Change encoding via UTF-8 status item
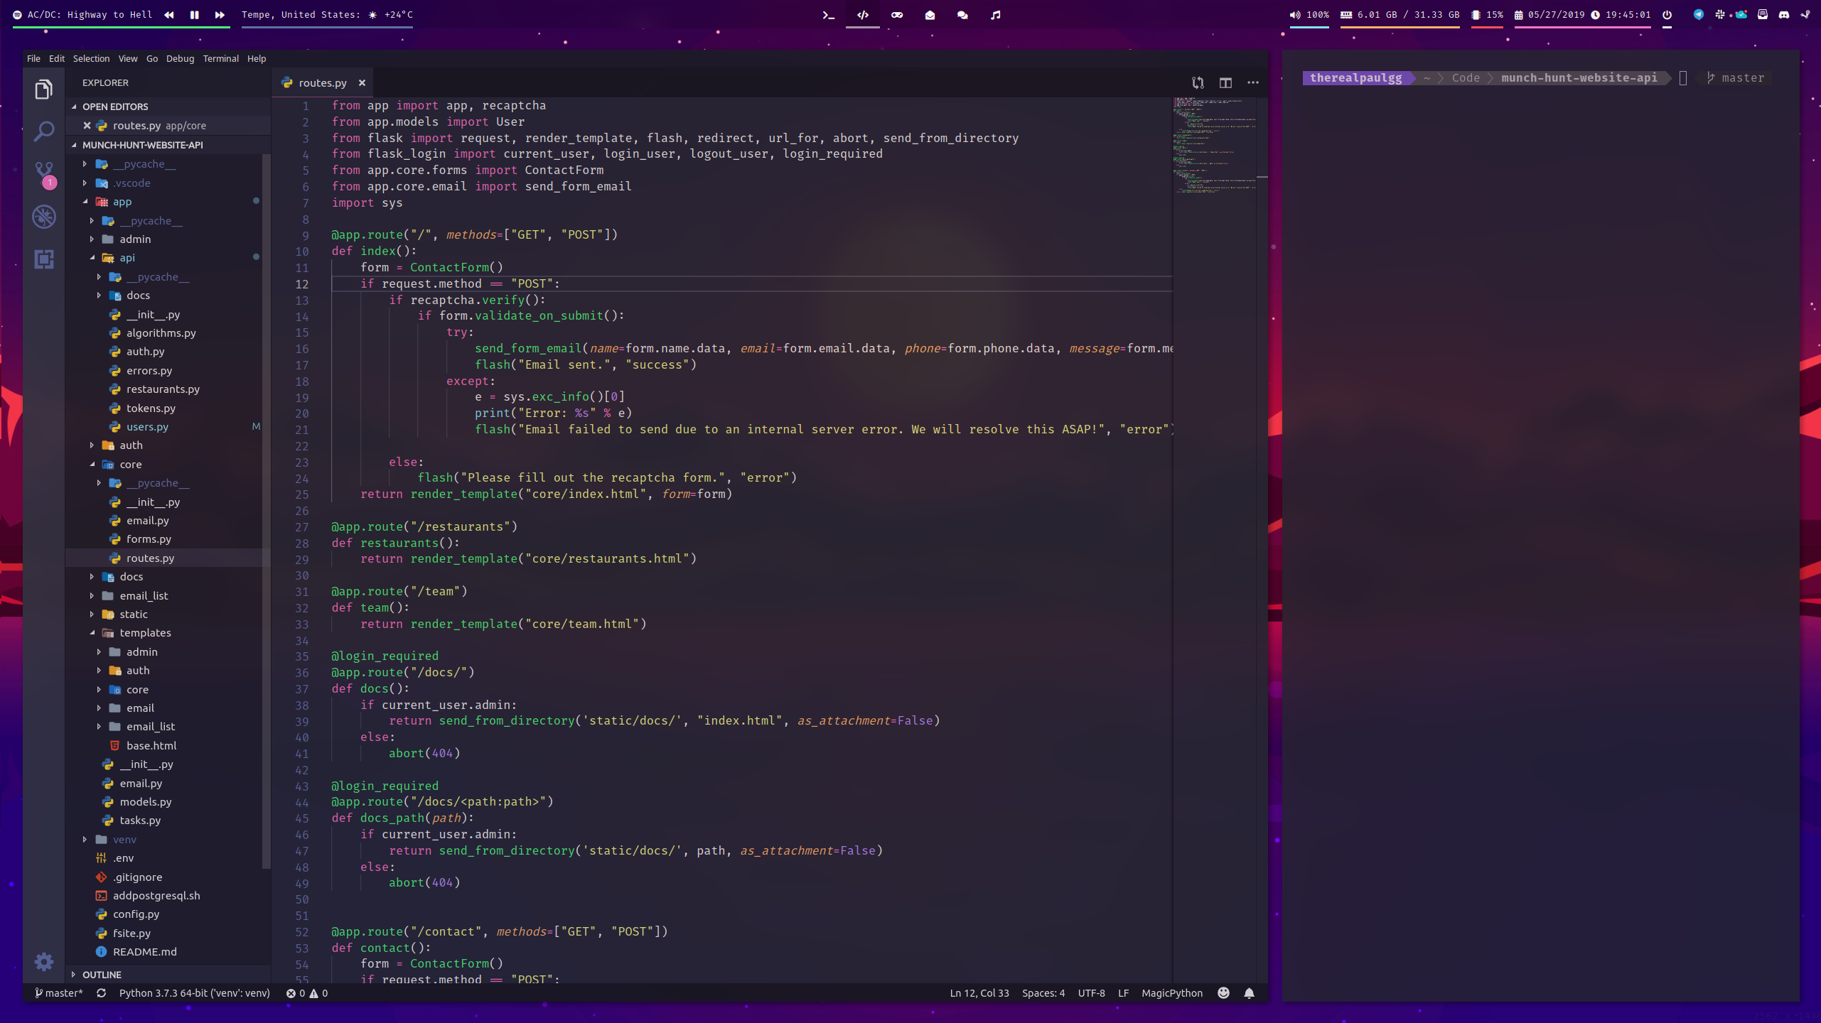The width and height of the screenshot is (1821, 1023). click(x=1091, y=993)
